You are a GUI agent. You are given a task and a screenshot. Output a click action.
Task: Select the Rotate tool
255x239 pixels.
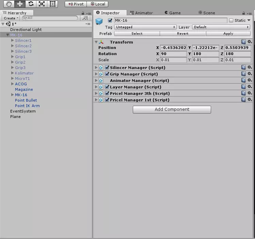(x=31, y=4)
